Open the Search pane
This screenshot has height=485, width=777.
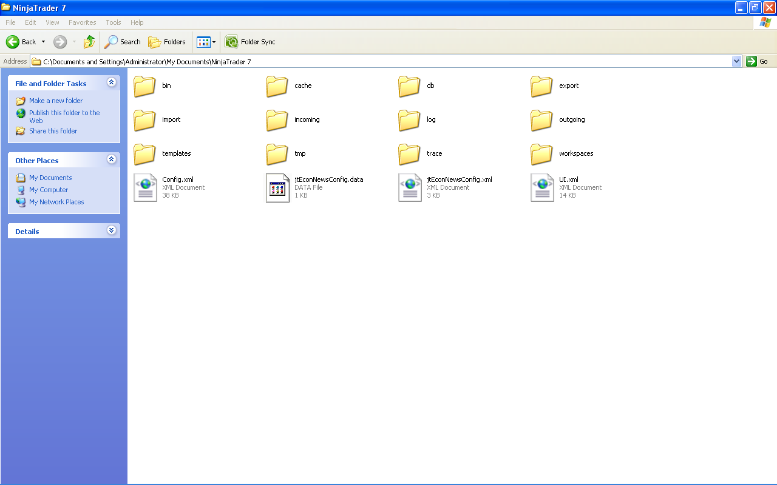click(x=123, y=42)
